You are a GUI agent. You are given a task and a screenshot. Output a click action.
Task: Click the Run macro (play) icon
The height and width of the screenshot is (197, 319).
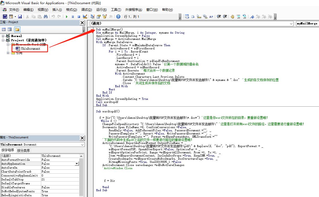67,17
